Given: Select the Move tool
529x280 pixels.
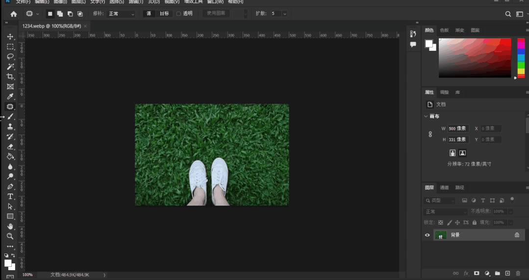Looking at the screenshot, I should (10, 36).
